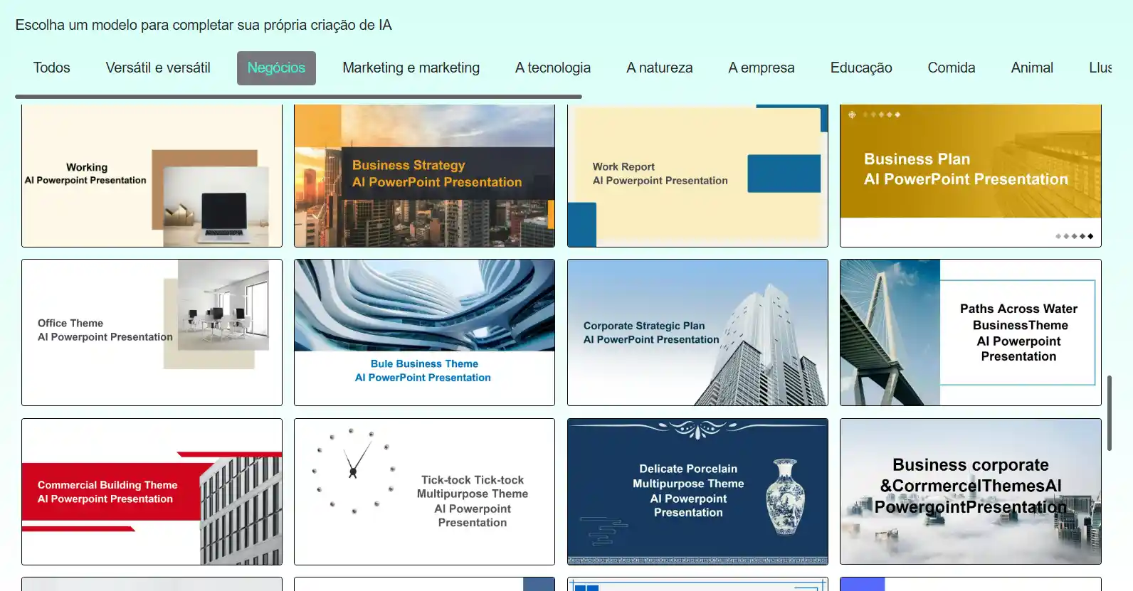Select the Delicate Porcelain Multipurpose template
Screen dimensions: 1133x591
697,491
